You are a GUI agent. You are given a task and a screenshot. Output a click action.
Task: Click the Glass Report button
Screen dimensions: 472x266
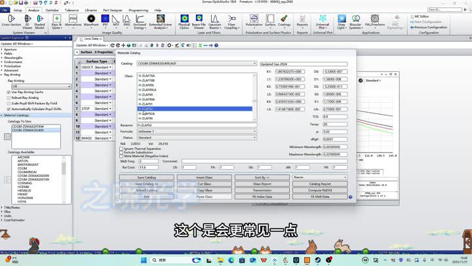pyautogui.click(x=262, y=184)
